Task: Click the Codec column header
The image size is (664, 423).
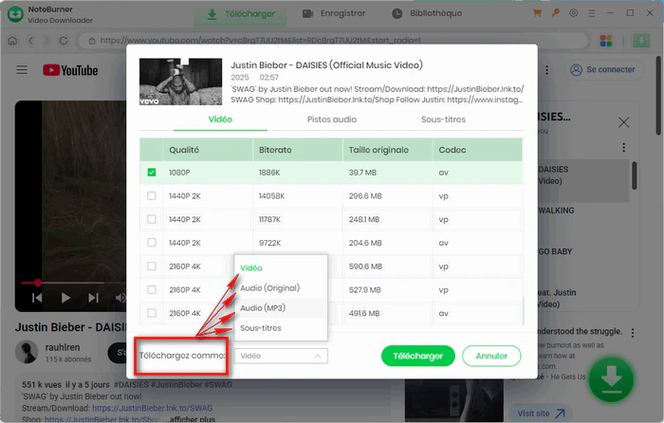Action: tap(478, 150)
